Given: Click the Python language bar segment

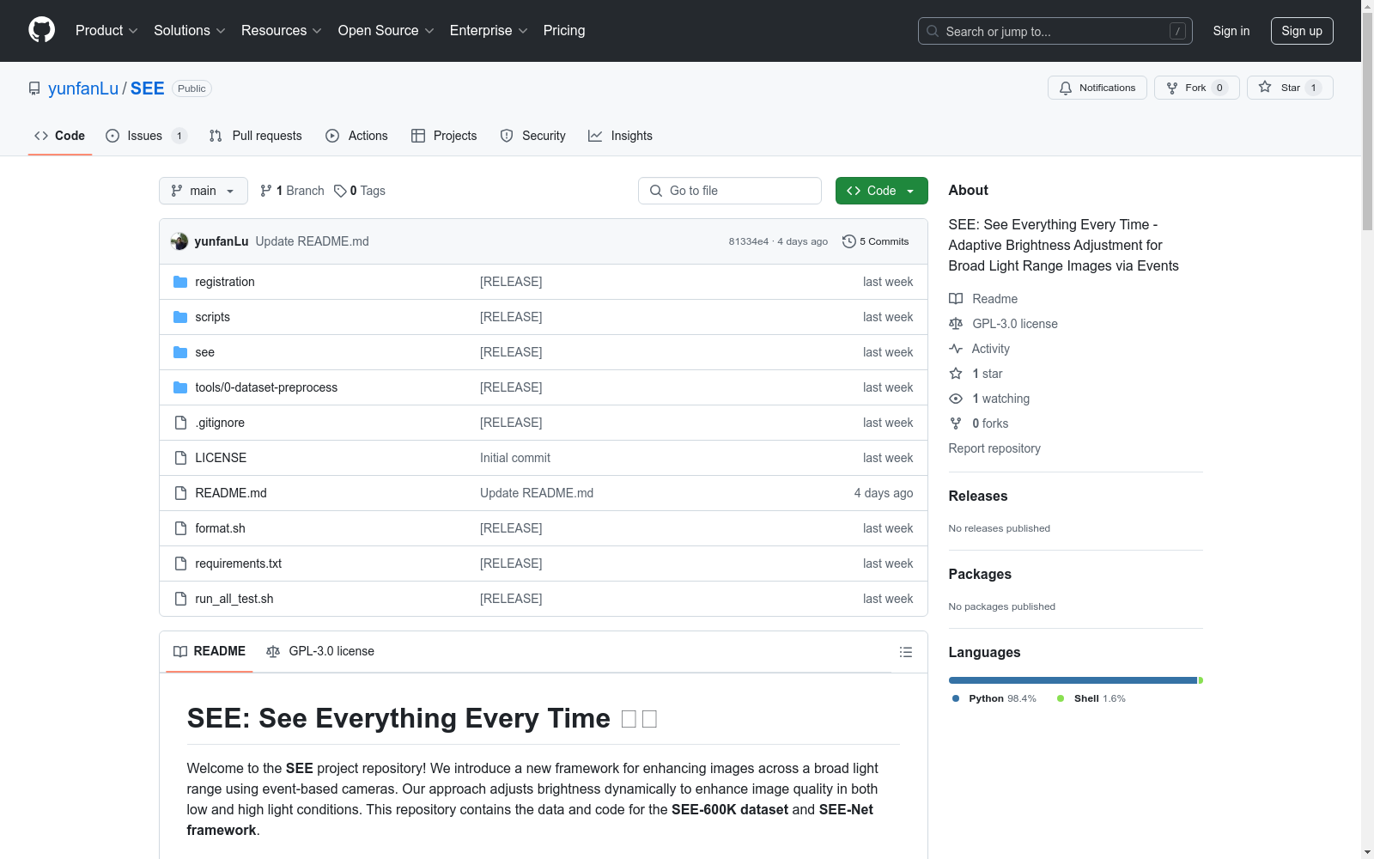Looking at the screenshot, I should tap(1073, 680).
